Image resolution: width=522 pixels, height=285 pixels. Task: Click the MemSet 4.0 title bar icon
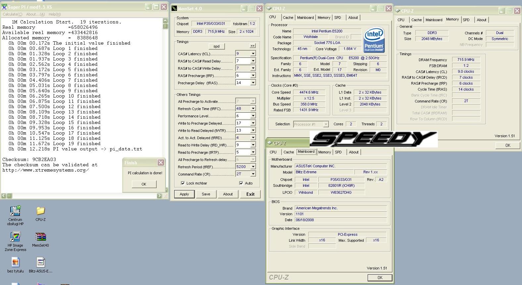(174, 9)
